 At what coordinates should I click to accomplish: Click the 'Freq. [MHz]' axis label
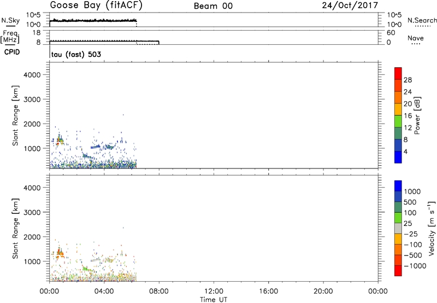[10, 37]
